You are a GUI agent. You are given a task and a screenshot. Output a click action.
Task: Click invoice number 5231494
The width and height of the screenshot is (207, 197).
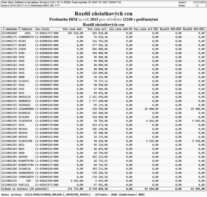(x=24, y=117)
